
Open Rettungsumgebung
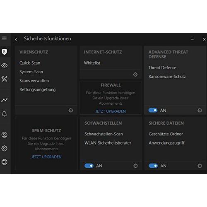click(x=38, y=89)
